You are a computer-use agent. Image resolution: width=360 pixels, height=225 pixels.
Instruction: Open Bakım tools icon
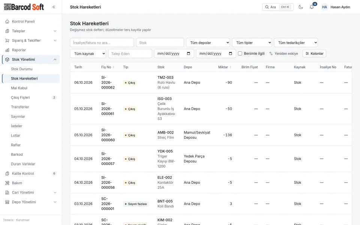click(7, 183)
